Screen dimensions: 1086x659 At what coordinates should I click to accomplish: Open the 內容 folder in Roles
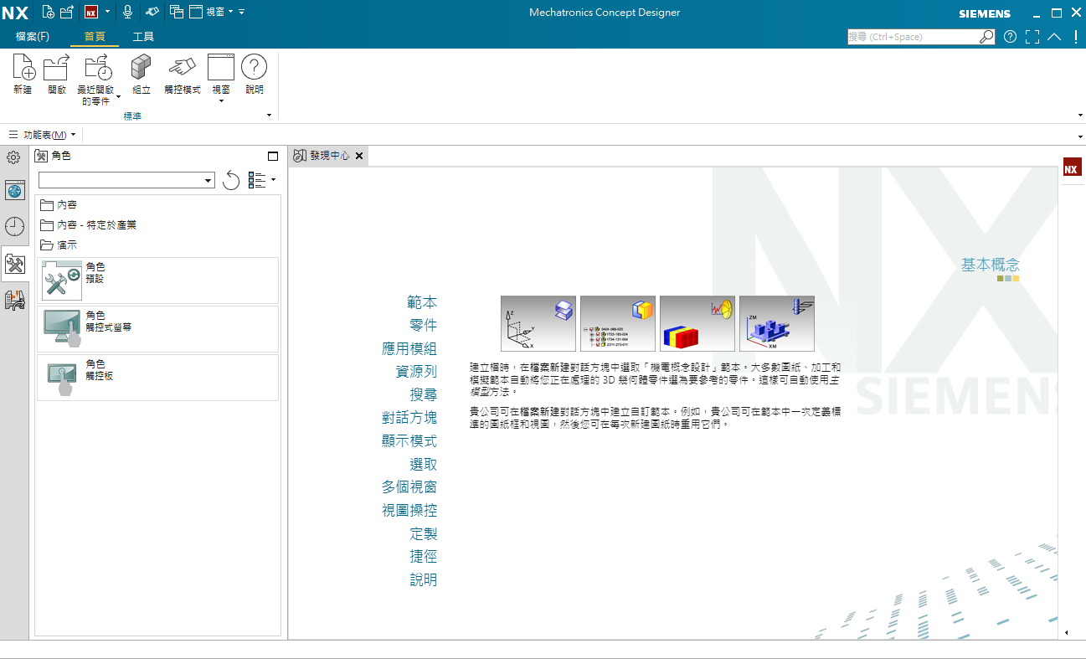pos(59,205)
